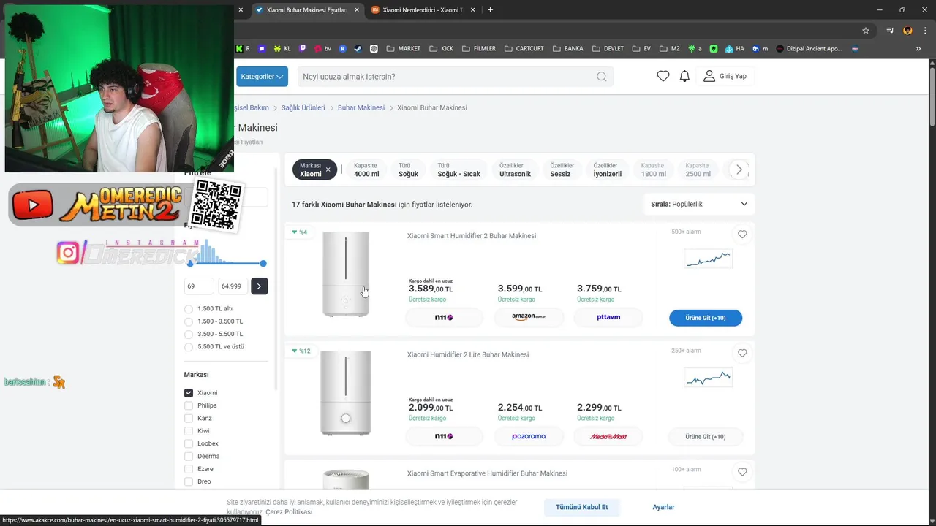The height and width of the screenshot is (526, 936).
Task: Check the Kanz brand checkbox
Action: 189,419
